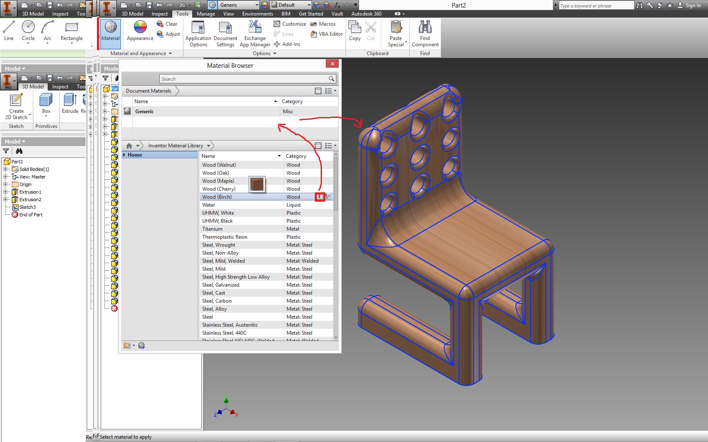This screenshot has width=708, height=442.
Task: Select the Wood (Walnut) material row
Action: coord(266,165)
